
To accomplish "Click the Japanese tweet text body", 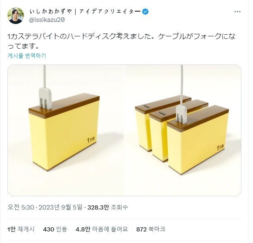I will [122, 41].
